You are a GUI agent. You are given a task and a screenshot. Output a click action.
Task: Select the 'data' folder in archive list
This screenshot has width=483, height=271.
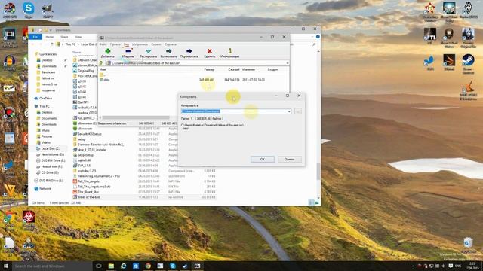(106, 80)
